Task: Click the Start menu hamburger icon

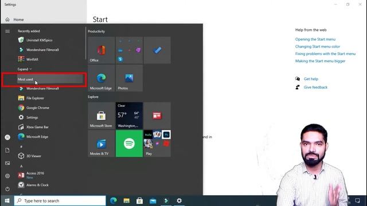Action: click(x=7, y=31)
